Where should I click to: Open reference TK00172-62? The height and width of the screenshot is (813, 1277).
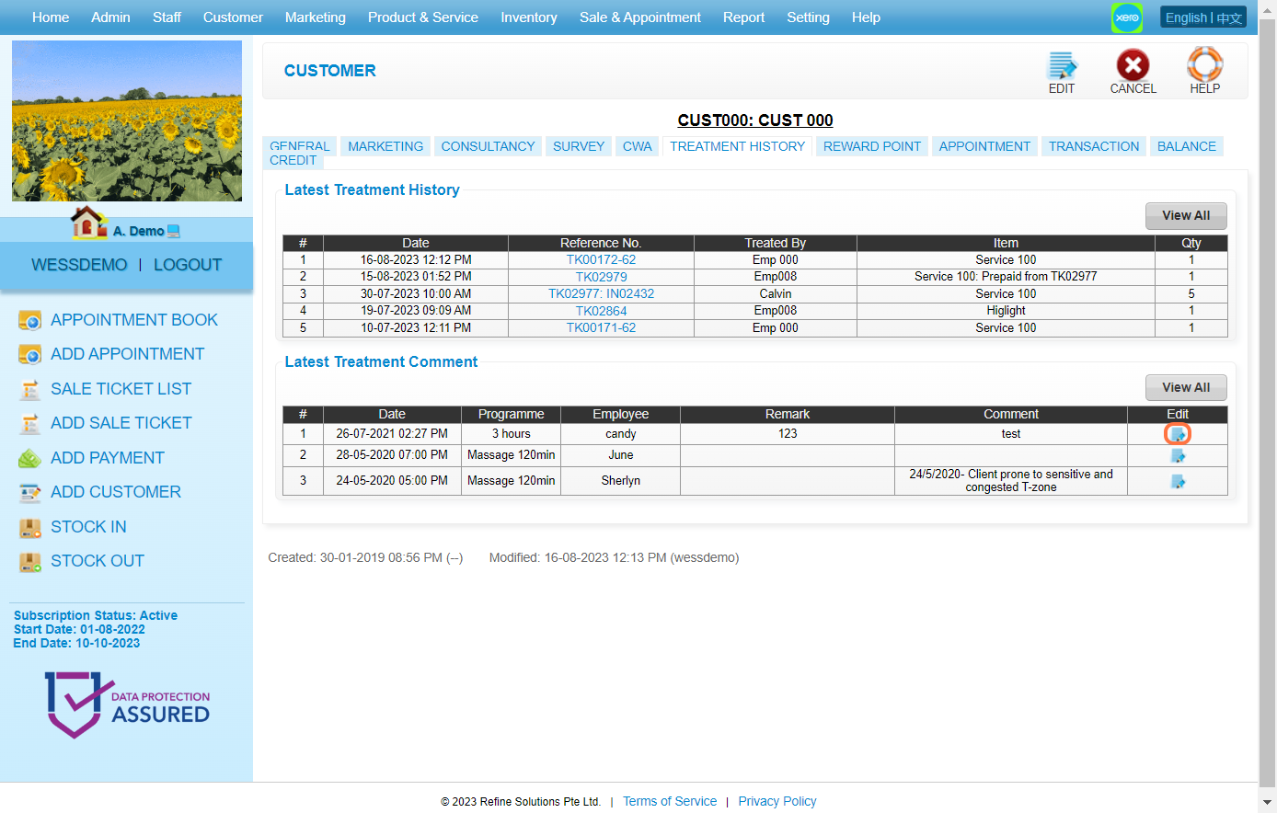[x=601, y=260]
